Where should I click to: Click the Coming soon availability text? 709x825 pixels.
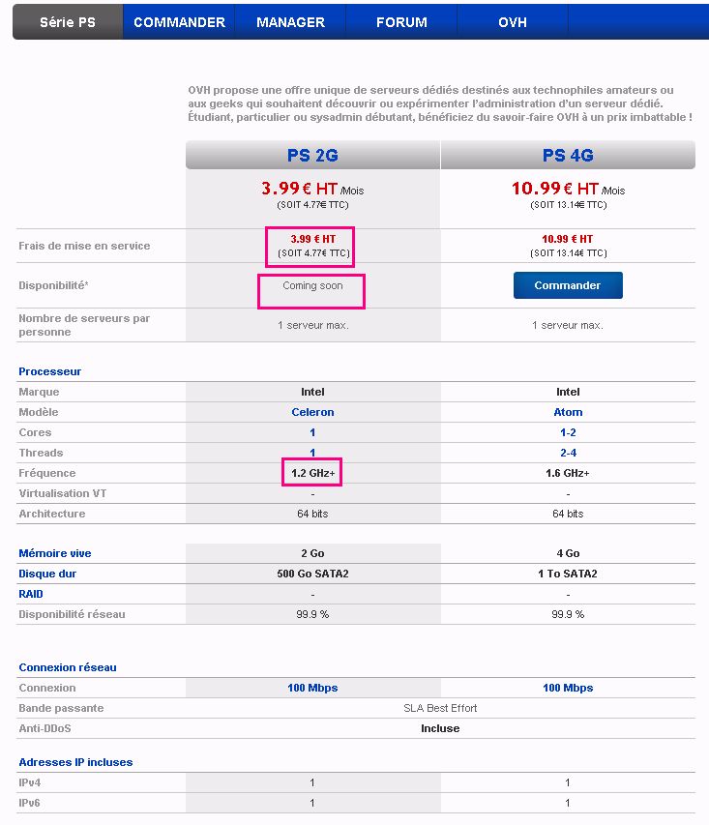point(312,285)
